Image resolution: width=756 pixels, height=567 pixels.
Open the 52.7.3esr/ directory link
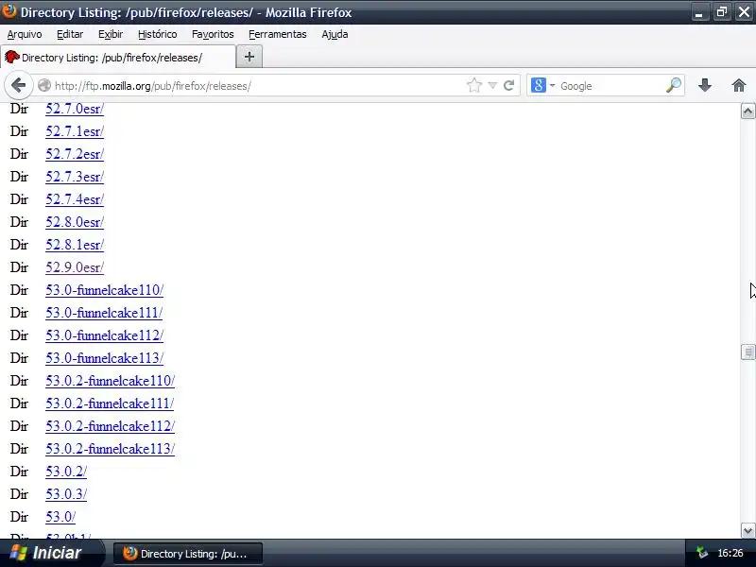(x=75, y=177)
